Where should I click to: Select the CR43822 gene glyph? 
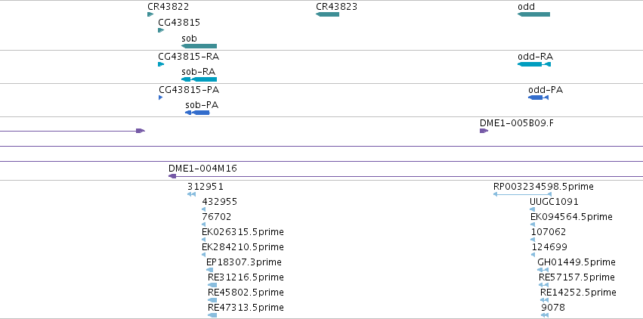(x=150, y=14)
